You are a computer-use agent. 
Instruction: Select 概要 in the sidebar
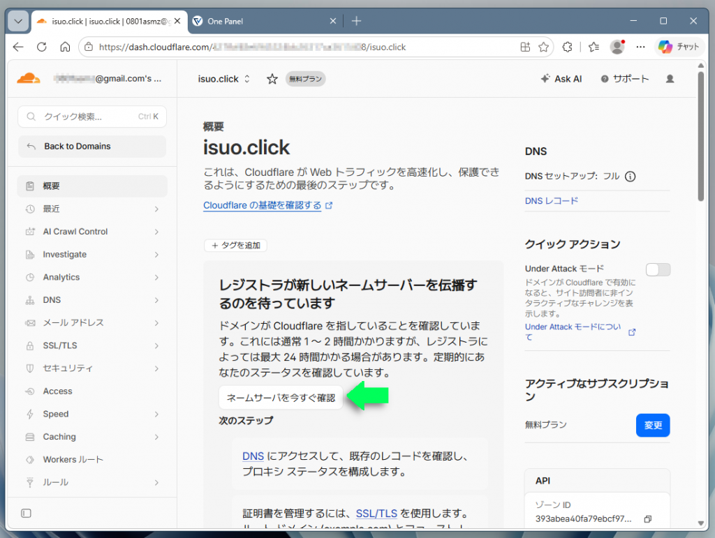[92, 186]
